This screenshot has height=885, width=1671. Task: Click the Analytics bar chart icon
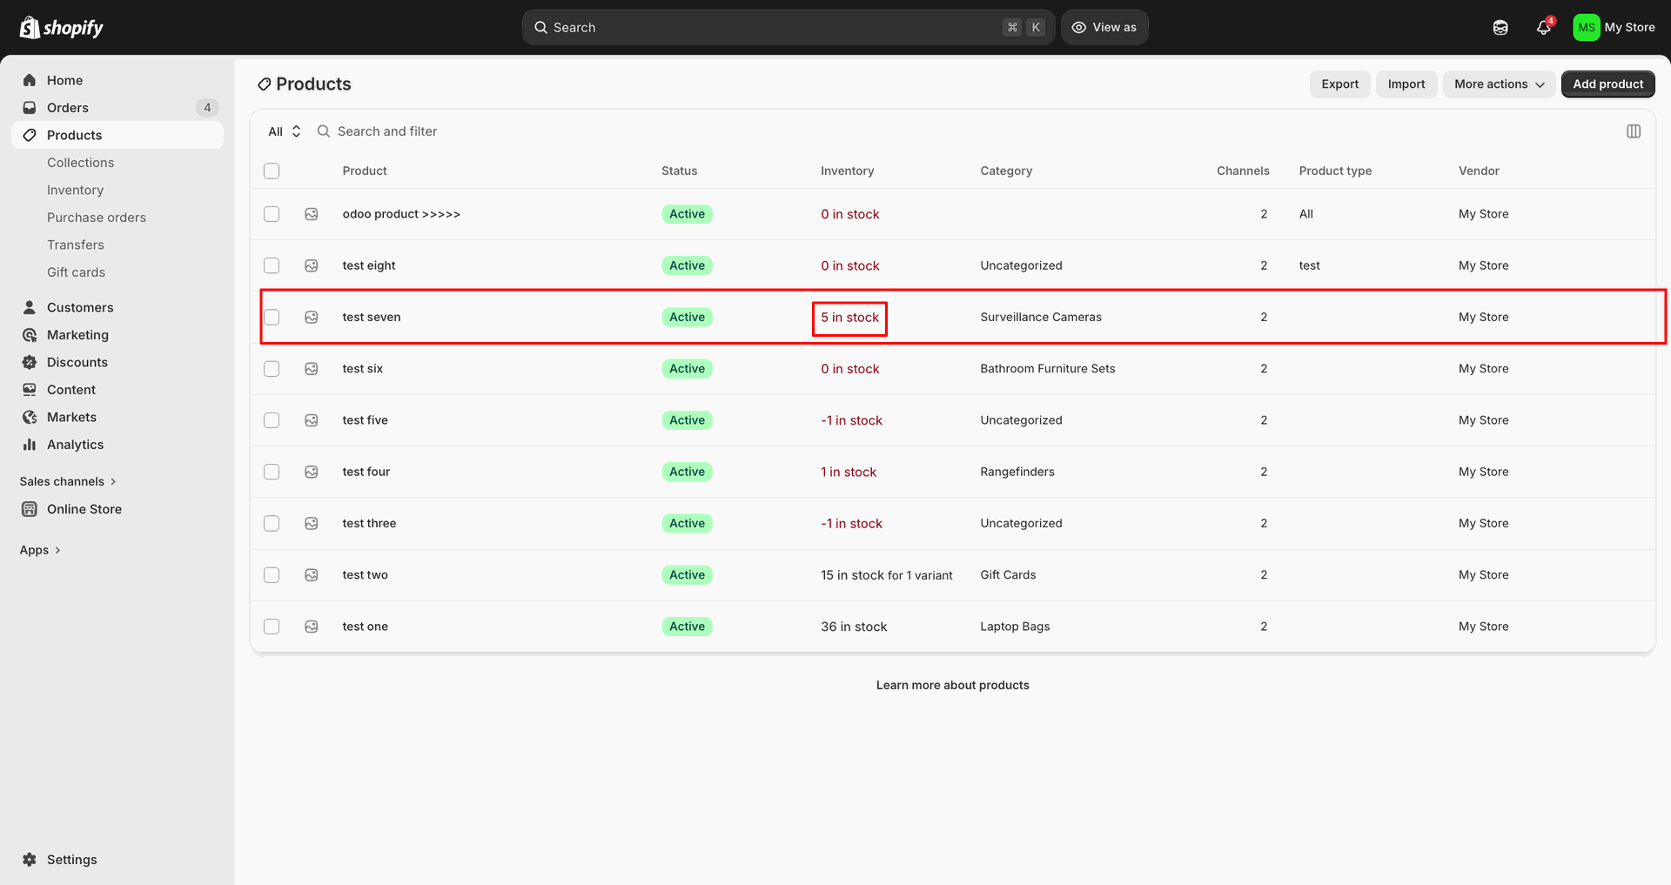click(30, 445)
